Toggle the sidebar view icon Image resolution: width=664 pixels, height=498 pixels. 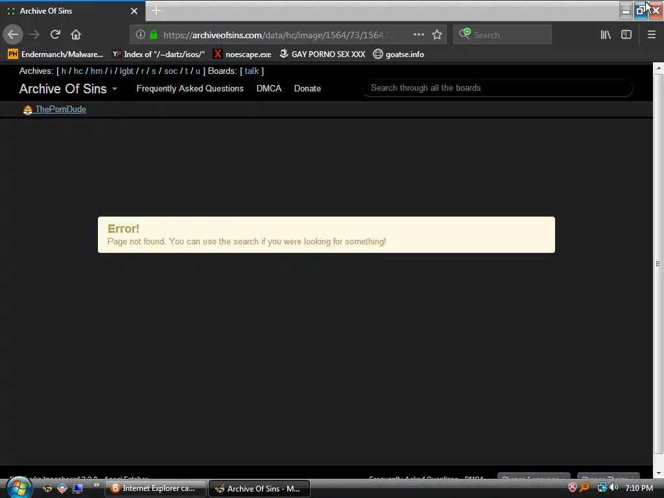pos(626,35)
